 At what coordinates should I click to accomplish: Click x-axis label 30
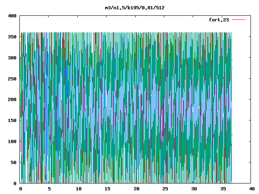pos(194,189)
